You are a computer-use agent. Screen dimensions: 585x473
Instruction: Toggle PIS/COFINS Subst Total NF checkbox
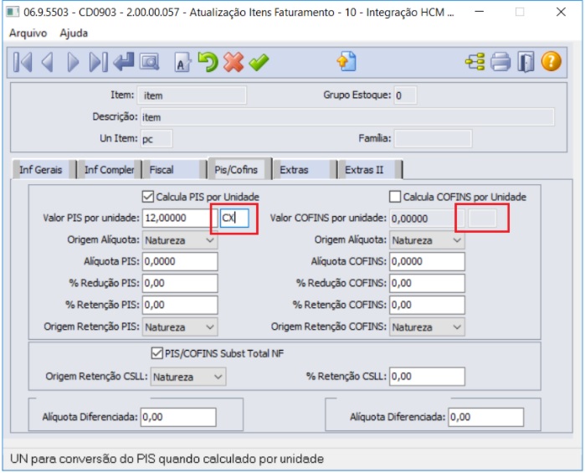(157, 353)
